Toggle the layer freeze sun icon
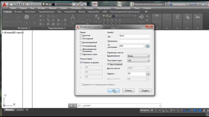The width and height of the screenshot is (209, 117). (47, 5)
